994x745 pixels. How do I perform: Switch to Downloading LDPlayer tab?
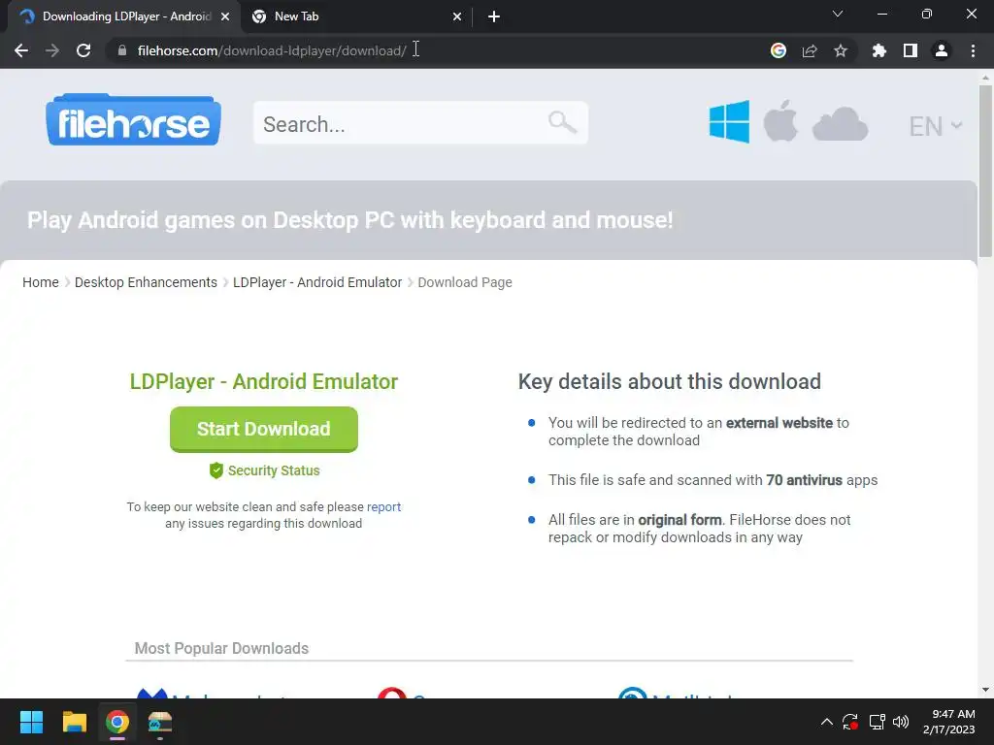point(124,16)
